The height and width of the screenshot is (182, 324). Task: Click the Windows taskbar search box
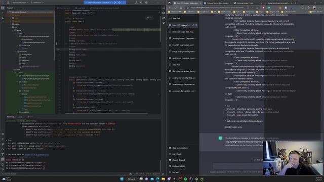132,179
